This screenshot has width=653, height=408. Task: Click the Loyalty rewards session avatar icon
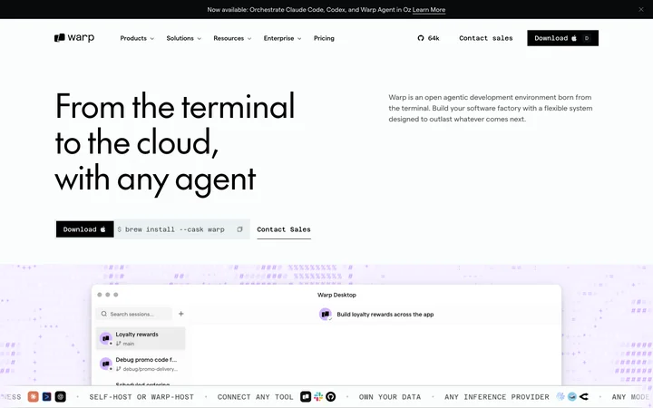pos(106,338)
